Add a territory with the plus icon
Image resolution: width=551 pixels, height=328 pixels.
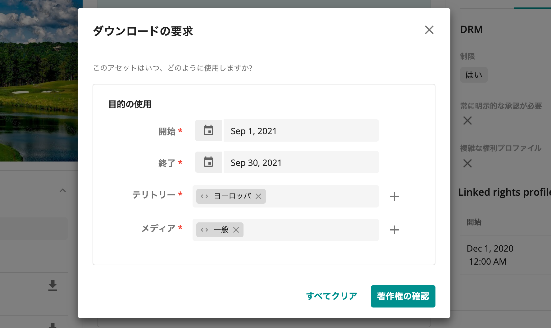(394, 196)
